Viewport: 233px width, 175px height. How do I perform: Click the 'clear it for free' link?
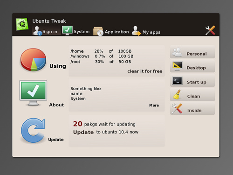pyautogui.click(x=145, y=71)
